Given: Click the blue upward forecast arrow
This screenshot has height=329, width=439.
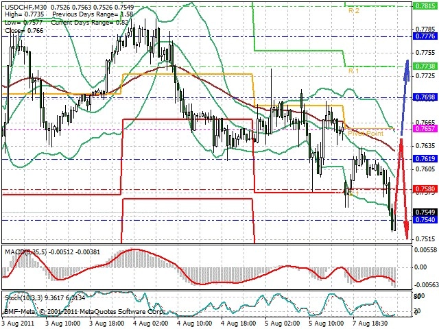Looking at the screenshot, I should tap(405, 98).
